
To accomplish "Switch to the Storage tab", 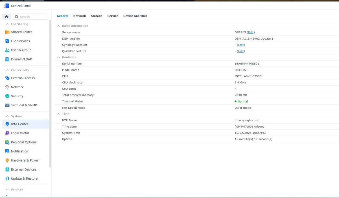I will coord(97,16).
